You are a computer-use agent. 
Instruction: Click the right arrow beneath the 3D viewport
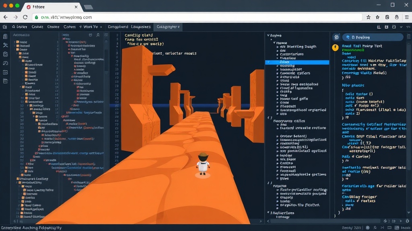coord(261,221)
